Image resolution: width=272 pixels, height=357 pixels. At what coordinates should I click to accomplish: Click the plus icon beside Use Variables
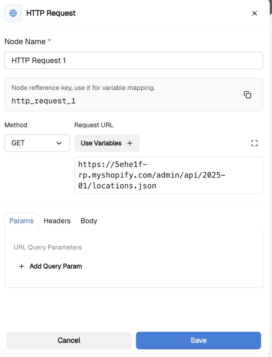point(130,143)
